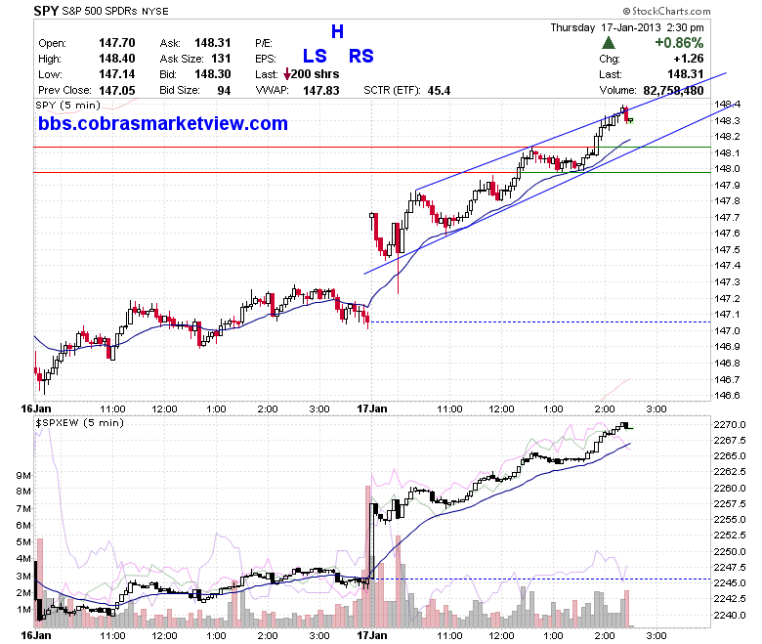The width and height of the screenshot is (762, 644).
Task: Click the 9M volume axis label
Action: [23, 475]
